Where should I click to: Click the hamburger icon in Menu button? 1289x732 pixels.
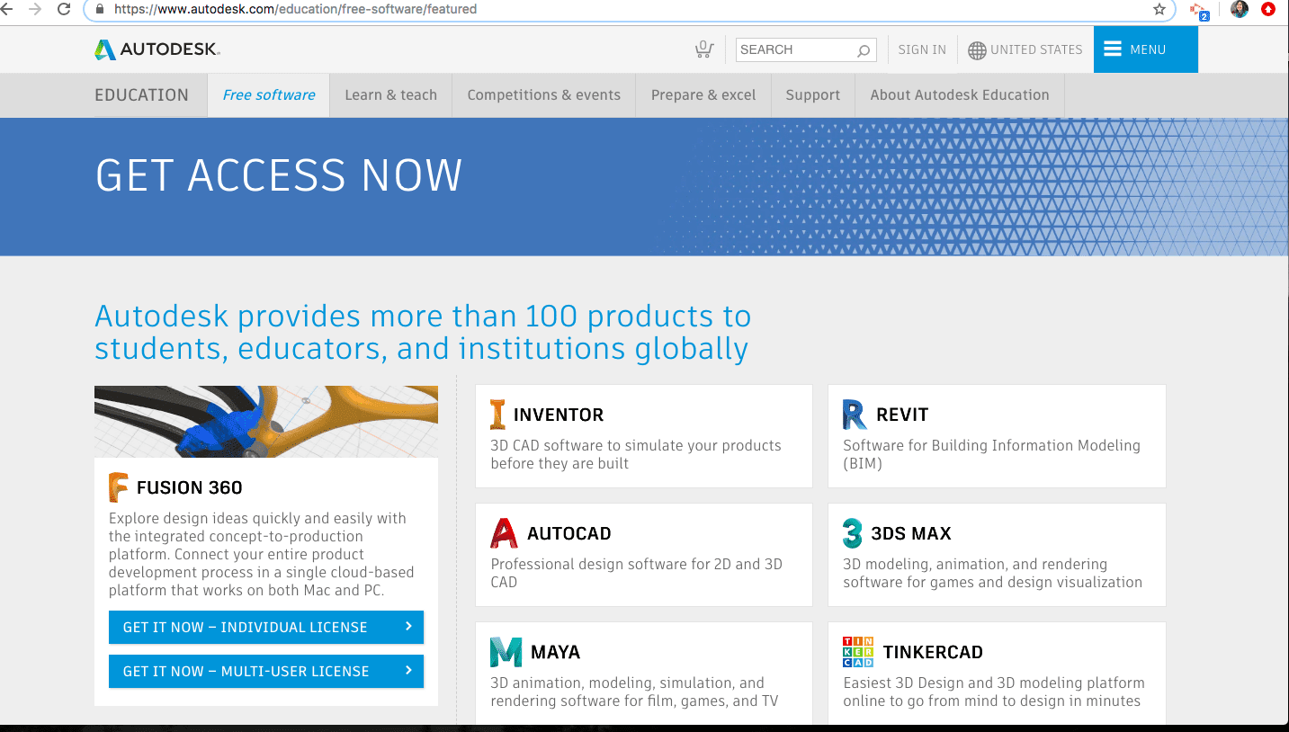click(1113, 49)
